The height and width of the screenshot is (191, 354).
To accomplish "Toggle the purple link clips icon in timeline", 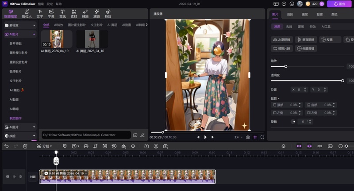I will (x=299, y=146).
